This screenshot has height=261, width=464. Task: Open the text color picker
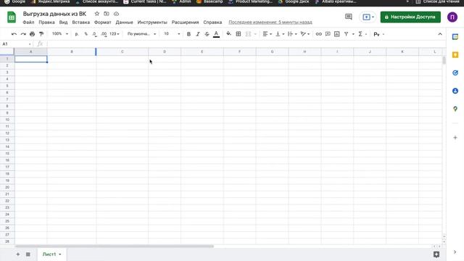pyautogui.click(x=216, y=34)
